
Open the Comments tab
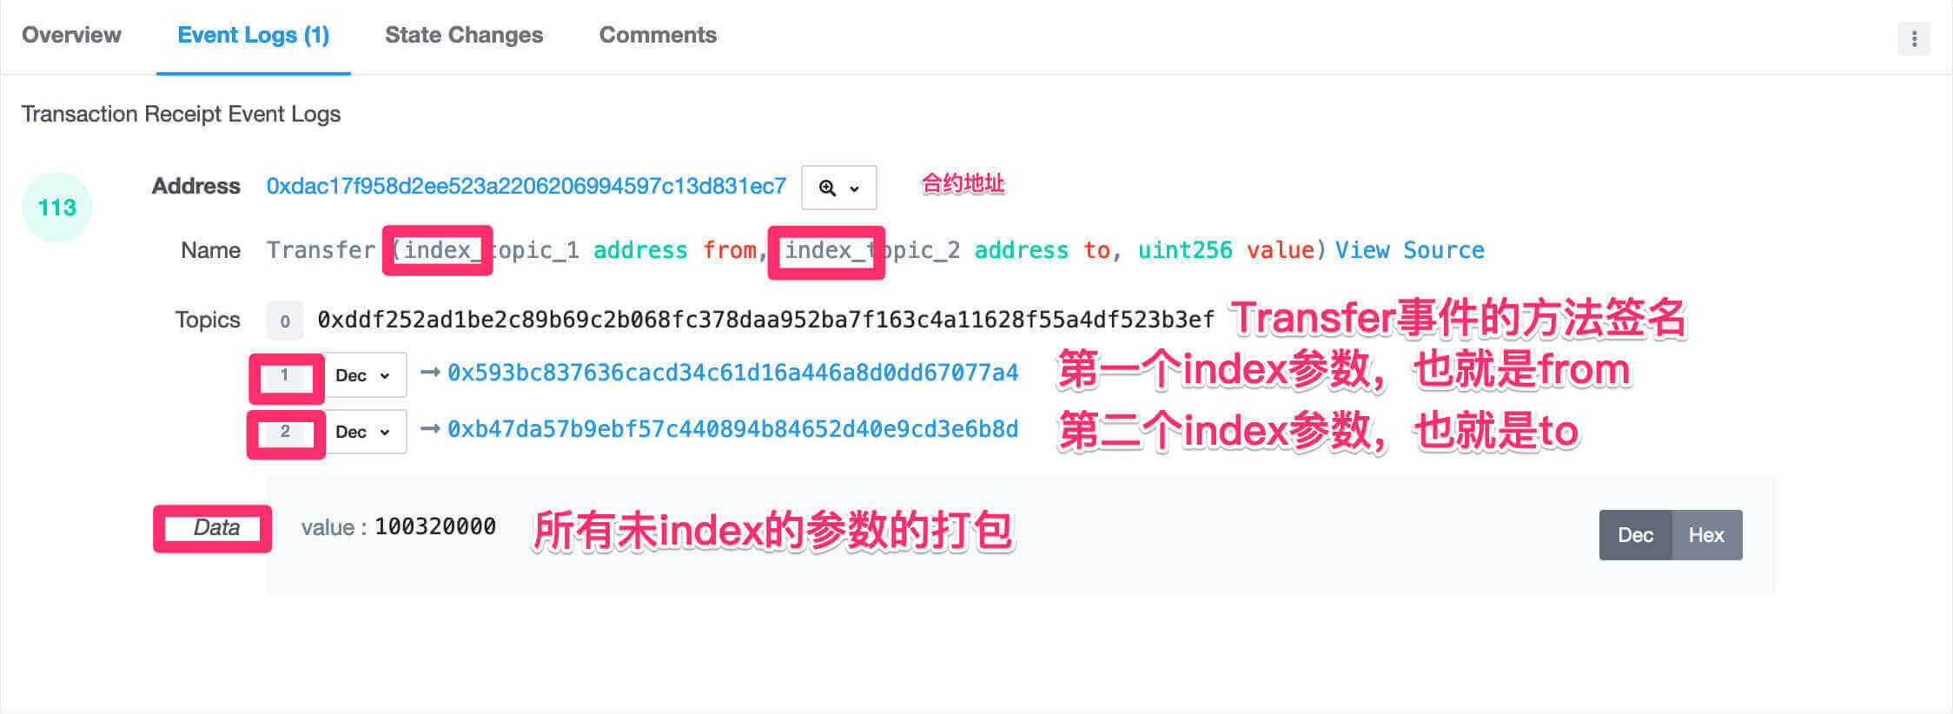658,35
